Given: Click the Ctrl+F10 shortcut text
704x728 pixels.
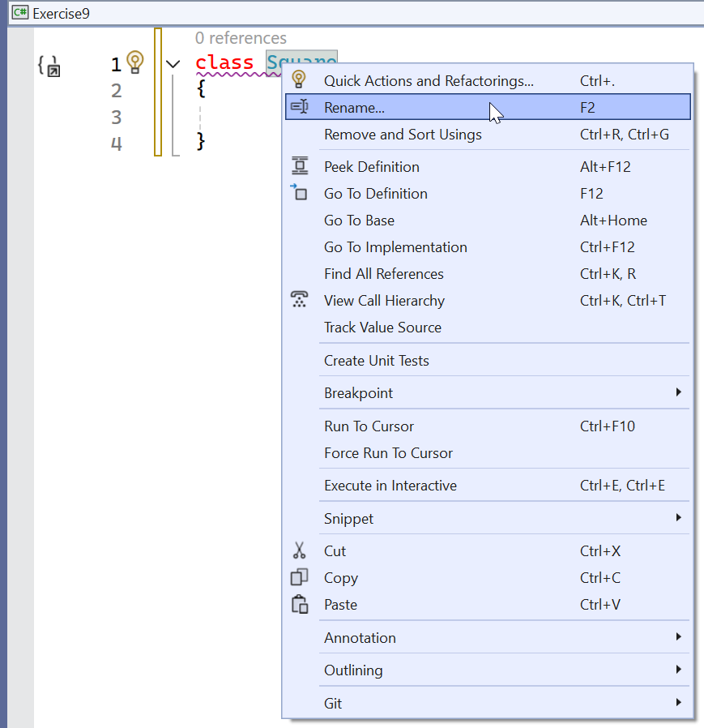Looking at the screenshot, I should [607, 426].
